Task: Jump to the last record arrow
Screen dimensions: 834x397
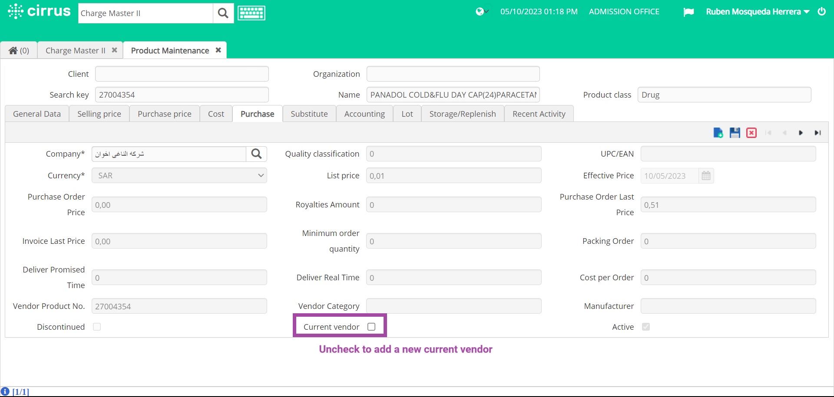Action: coord(818,133)
